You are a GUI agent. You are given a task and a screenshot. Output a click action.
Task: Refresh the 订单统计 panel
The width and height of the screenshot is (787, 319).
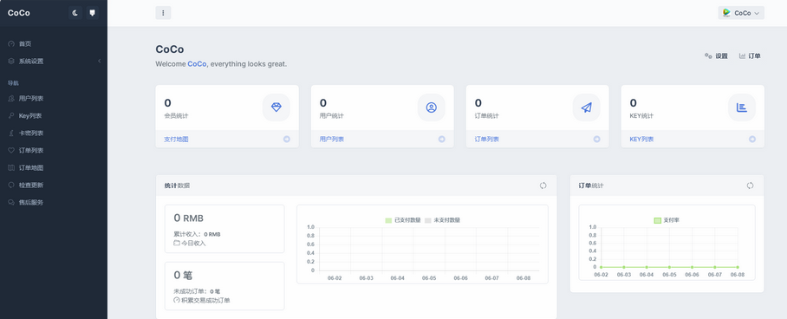click(x=750, y=186)
